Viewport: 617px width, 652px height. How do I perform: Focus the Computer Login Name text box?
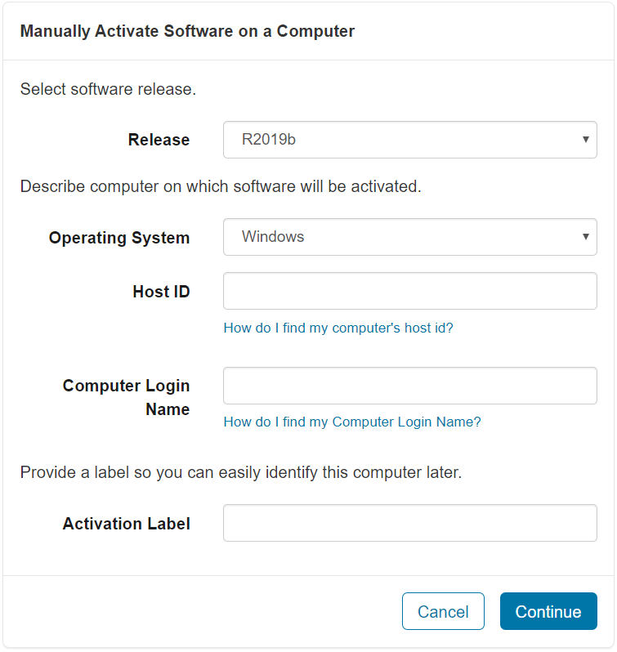point(410,386)
